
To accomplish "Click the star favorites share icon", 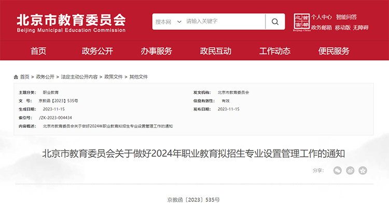I will pos(363,170).
